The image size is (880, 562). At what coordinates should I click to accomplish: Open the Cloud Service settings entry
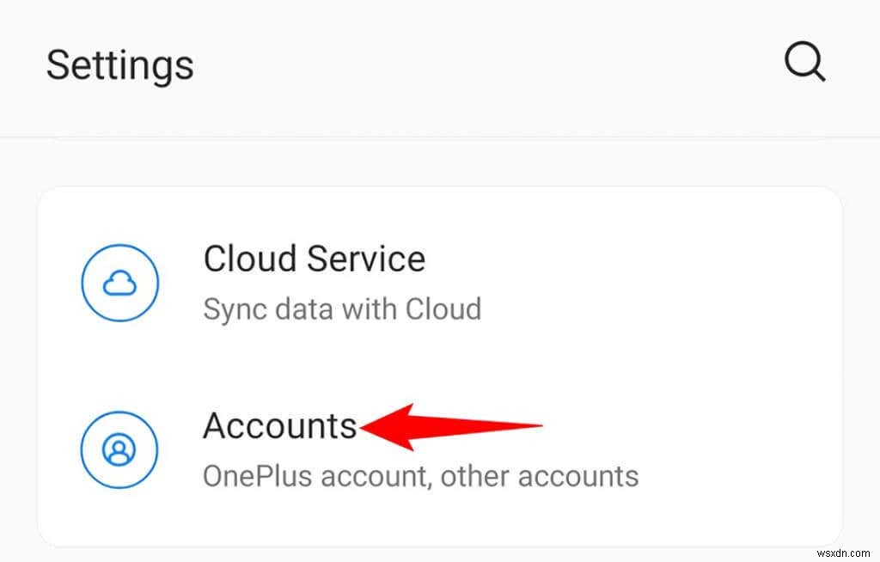[315, 259]
